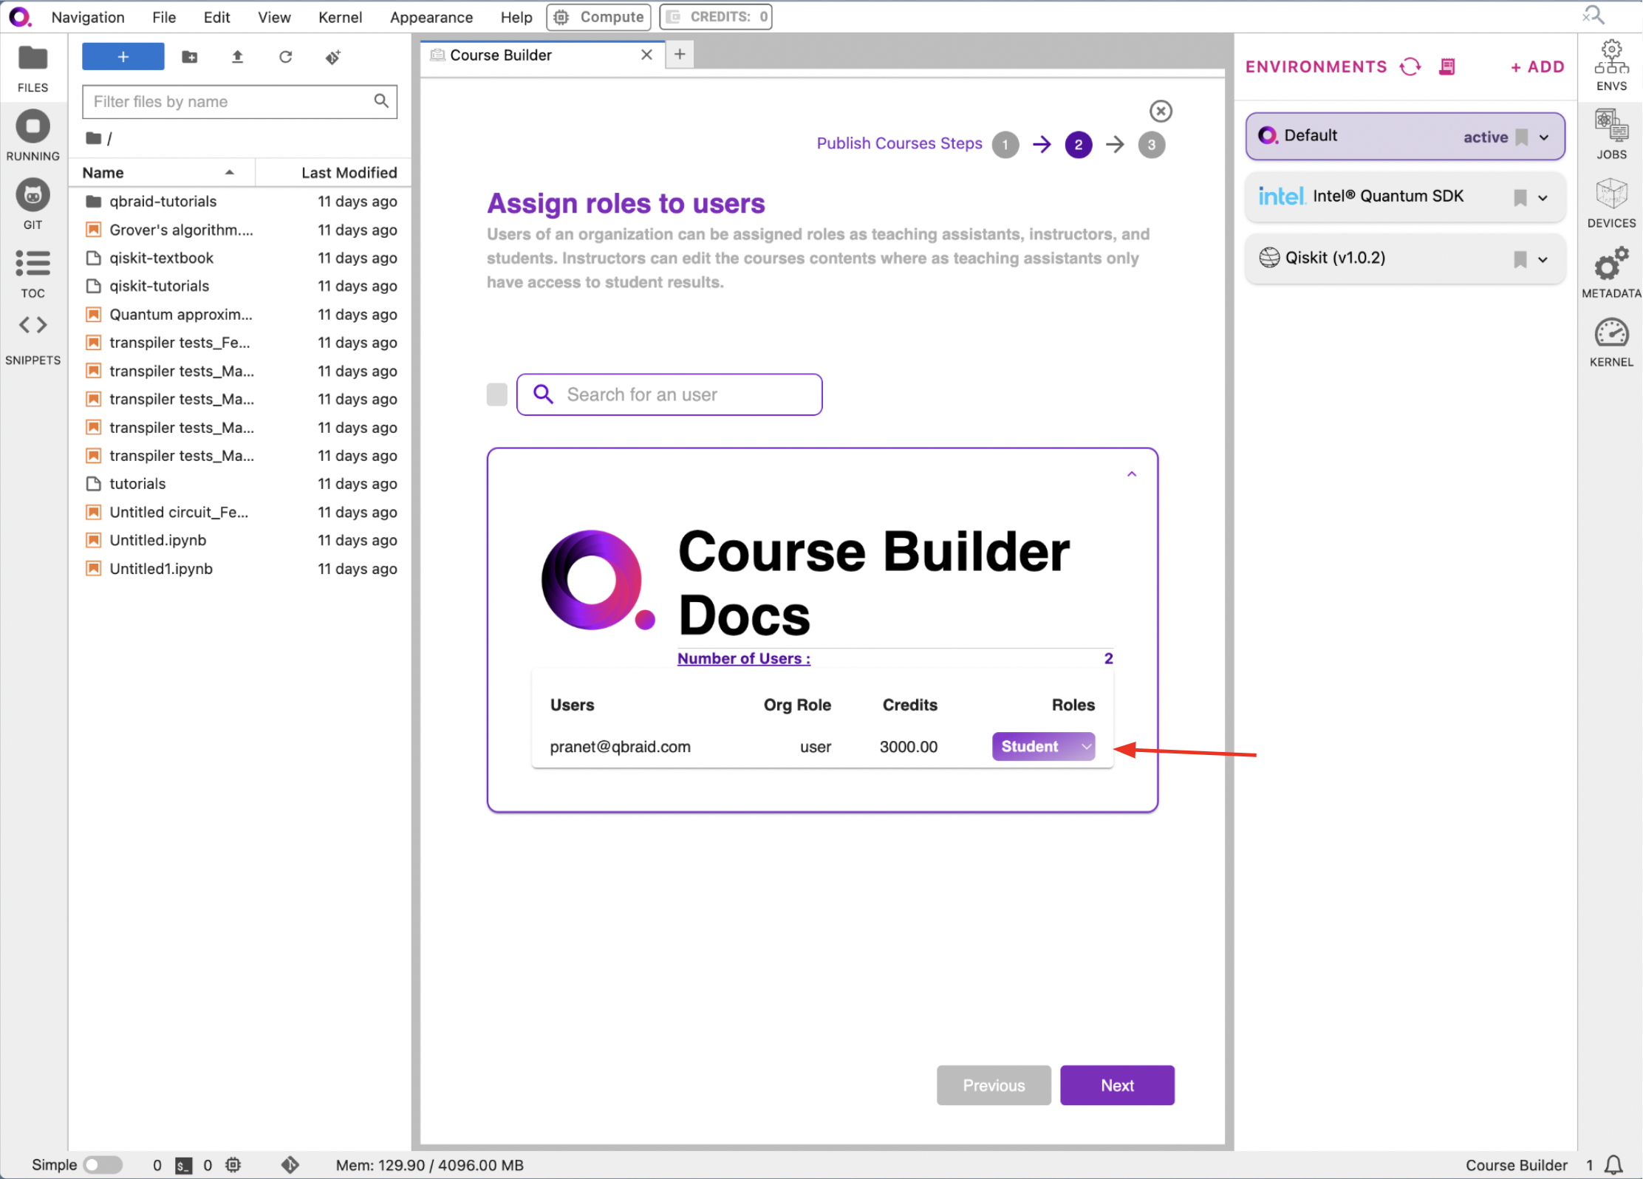Click the git clone toolbar icon
The width and height of the screenshot is (1643, 1179).
point(333,57)
